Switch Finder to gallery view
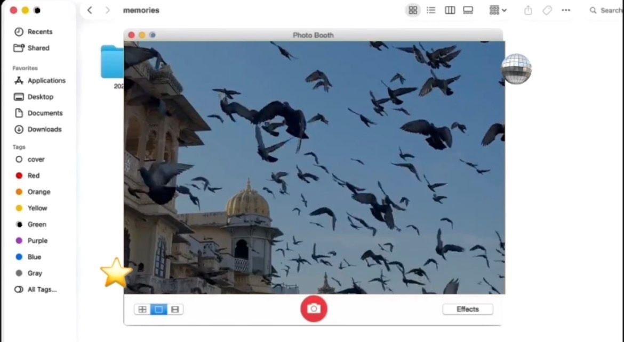Screen dimensions: 624x342 (x=468, y=10)
